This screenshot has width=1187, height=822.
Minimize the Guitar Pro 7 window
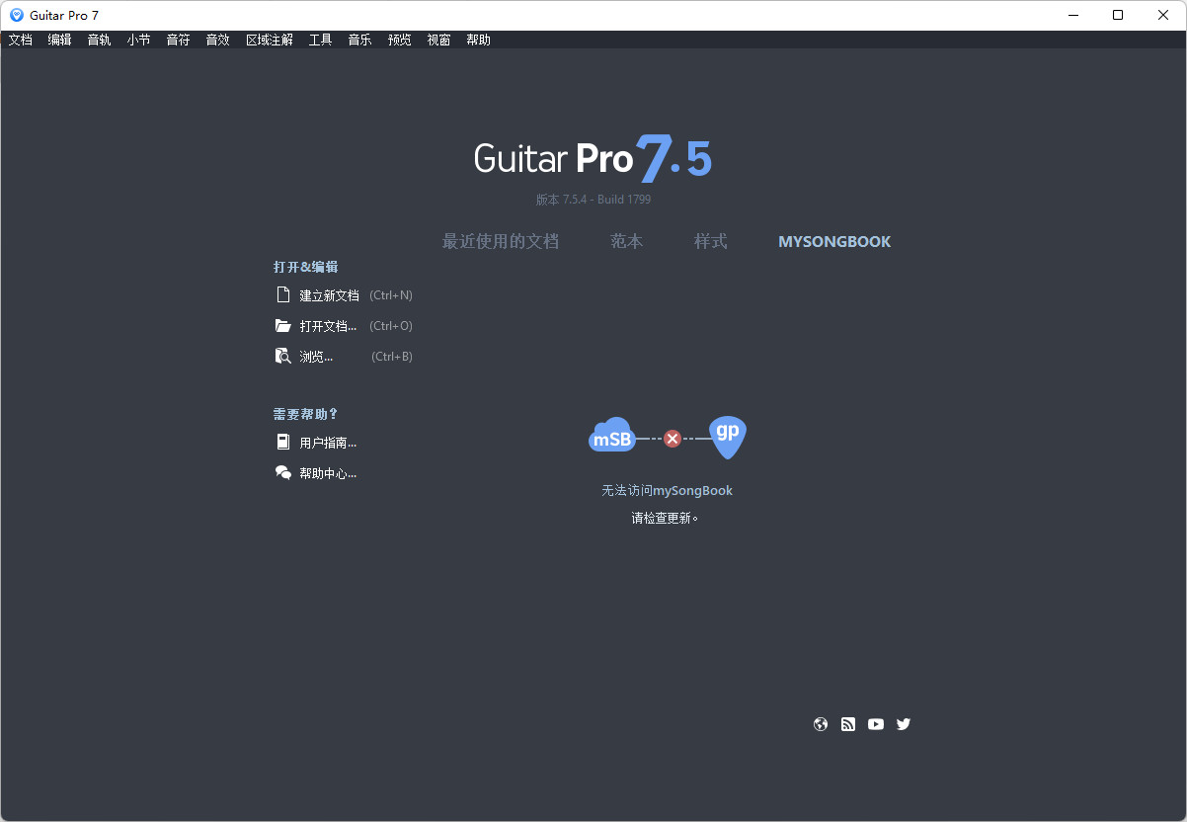click(1073, 15)
